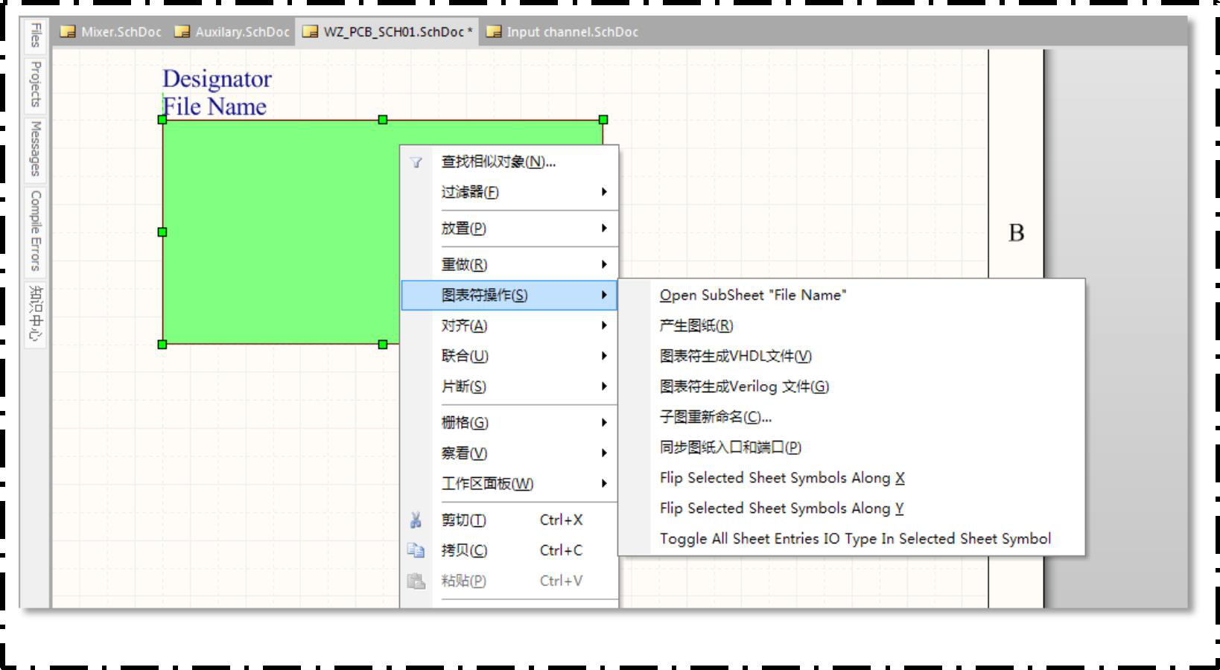Select 产生图纸(R) from submenu
Viewport: 1220px width, 670px height.
(696, 325)
